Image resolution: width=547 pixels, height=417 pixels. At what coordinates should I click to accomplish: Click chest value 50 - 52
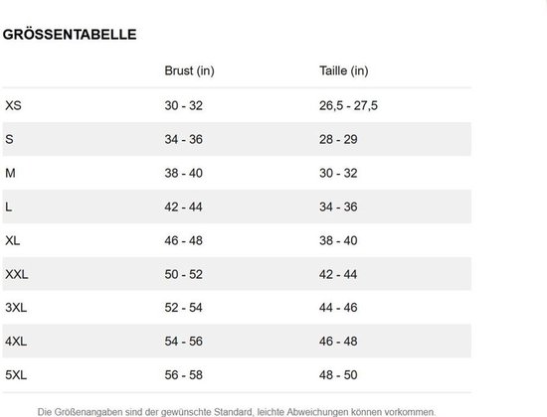[184, 274]
